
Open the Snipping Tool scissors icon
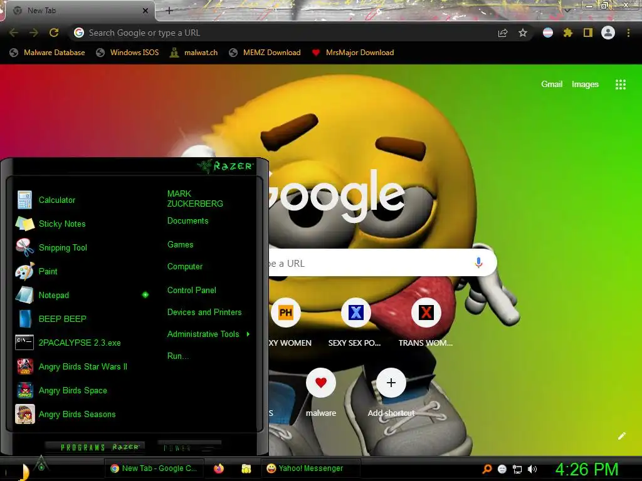24,247
